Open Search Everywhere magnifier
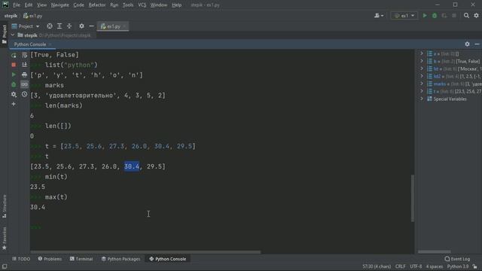This screenshot has height=271, width=482. pyautogui.click(x=466, y=15)
